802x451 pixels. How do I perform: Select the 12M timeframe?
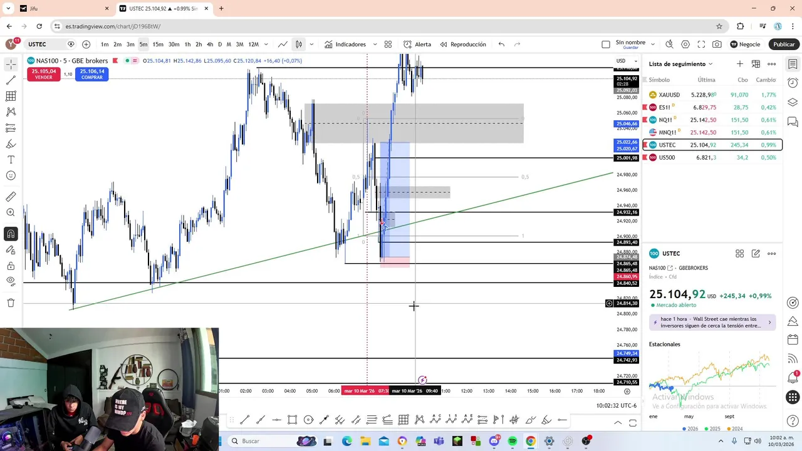pyautogui.click(x=253, y=44)
